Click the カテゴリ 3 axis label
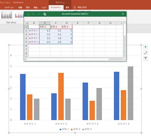 pos(92,124)
